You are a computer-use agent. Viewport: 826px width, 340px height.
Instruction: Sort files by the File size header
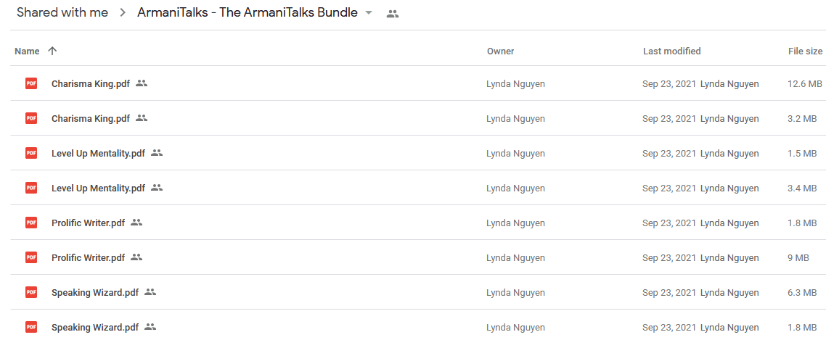[805, 51]
